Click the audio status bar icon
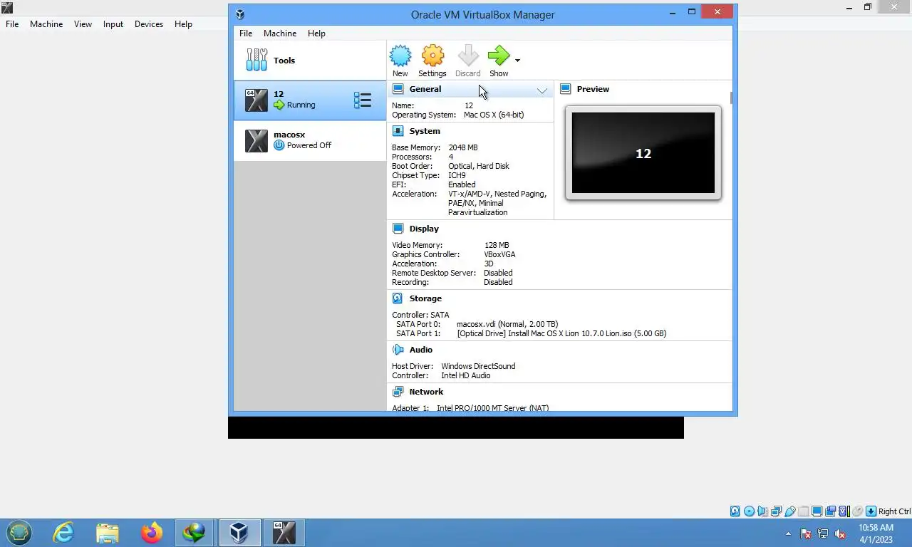The image size is (912, 547). [762, 511]
